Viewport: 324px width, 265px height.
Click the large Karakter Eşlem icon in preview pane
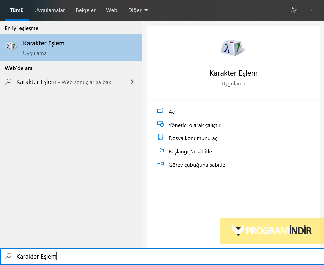coord(233,48)
